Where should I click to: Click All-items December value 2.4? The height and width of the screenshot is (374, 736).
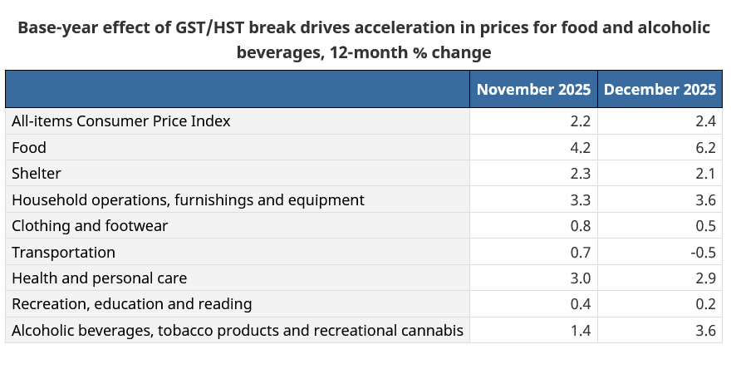coord(706,121)
